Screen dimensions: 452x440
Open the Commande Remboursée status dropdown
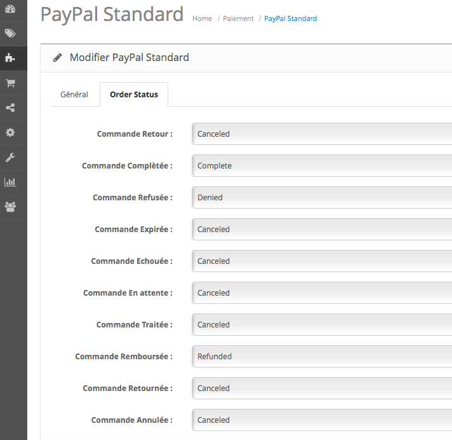[322, 356]
